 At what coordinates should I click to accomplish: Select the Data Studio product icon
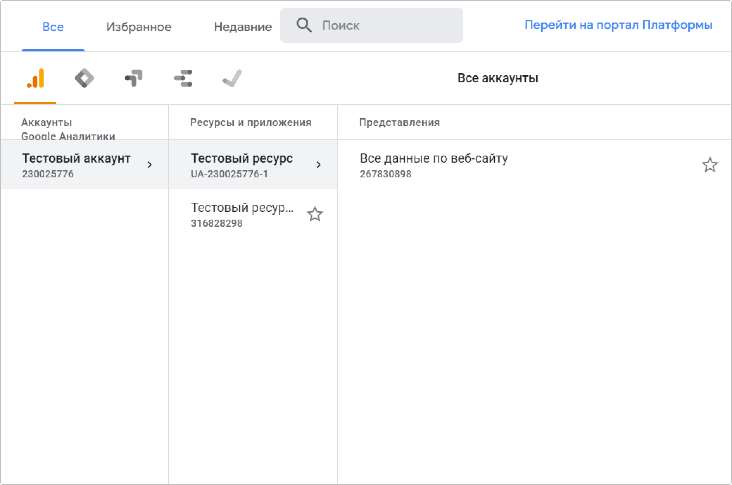[183, 78]
